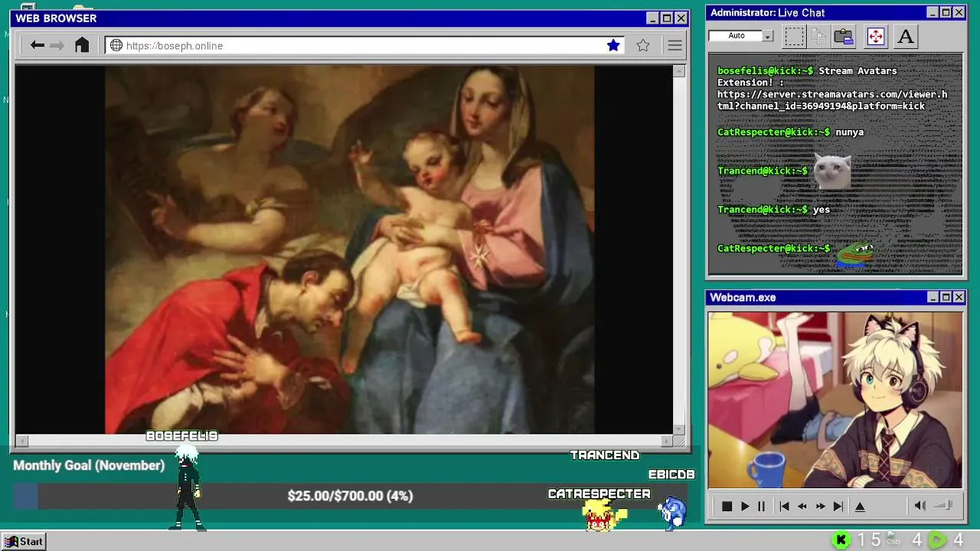Click the globe icon in address bar
This screenshot has width=980, height=551.
tap(116, 45)
